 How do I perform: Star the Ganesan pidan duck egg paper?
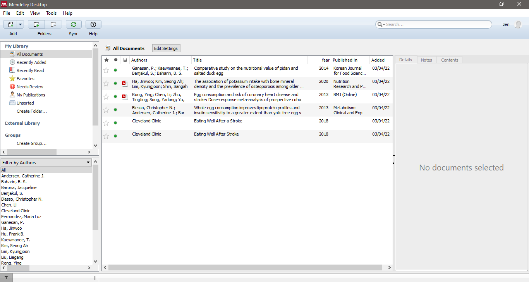tap(106, 70)
